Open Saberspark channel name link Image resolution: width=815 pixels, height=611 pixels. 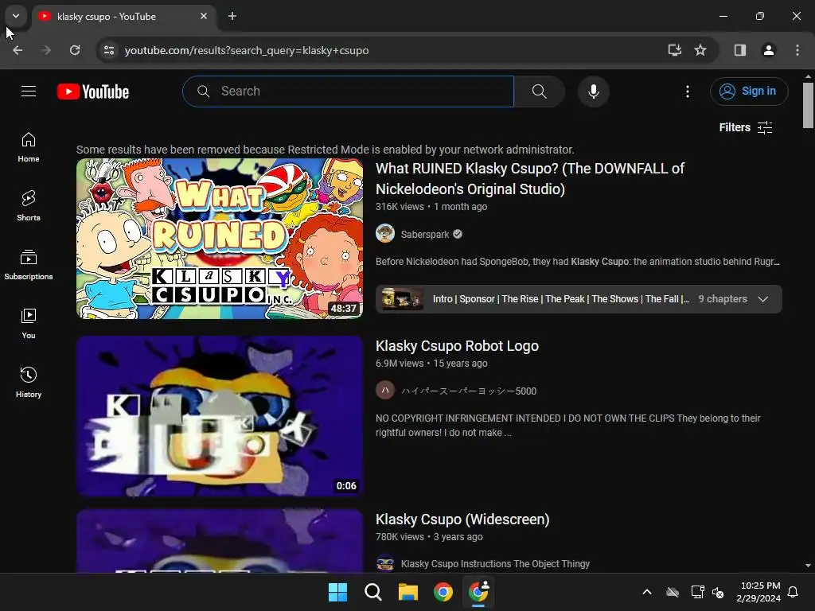coord(425,235)
